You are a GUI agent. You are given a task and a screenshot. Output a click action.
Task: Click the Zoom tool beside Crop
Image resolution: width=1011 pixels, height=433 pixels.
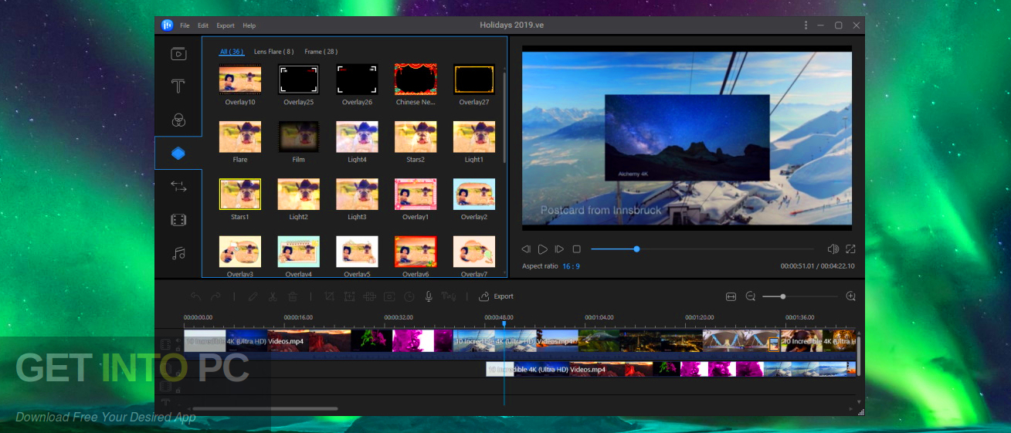(x=349, y=296)
